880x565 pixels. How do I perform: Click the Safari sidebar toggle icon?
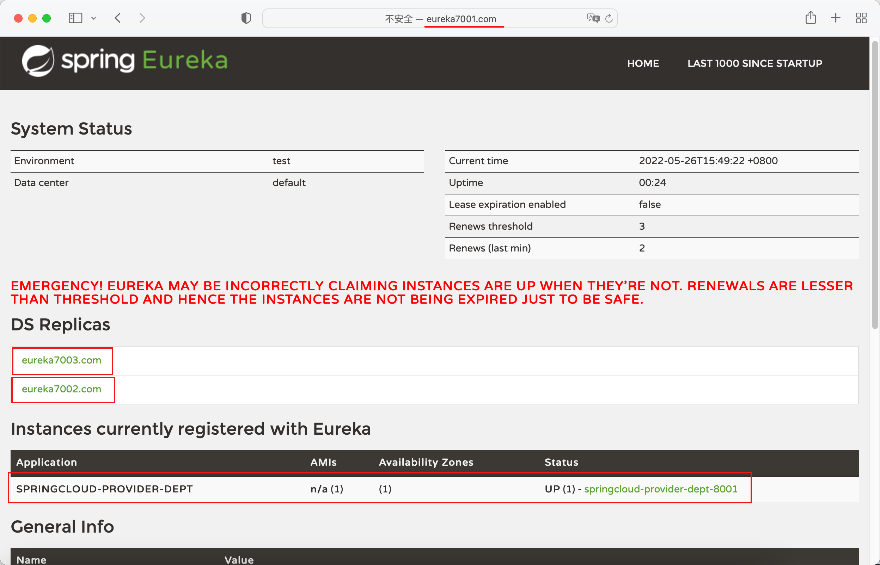75,18
